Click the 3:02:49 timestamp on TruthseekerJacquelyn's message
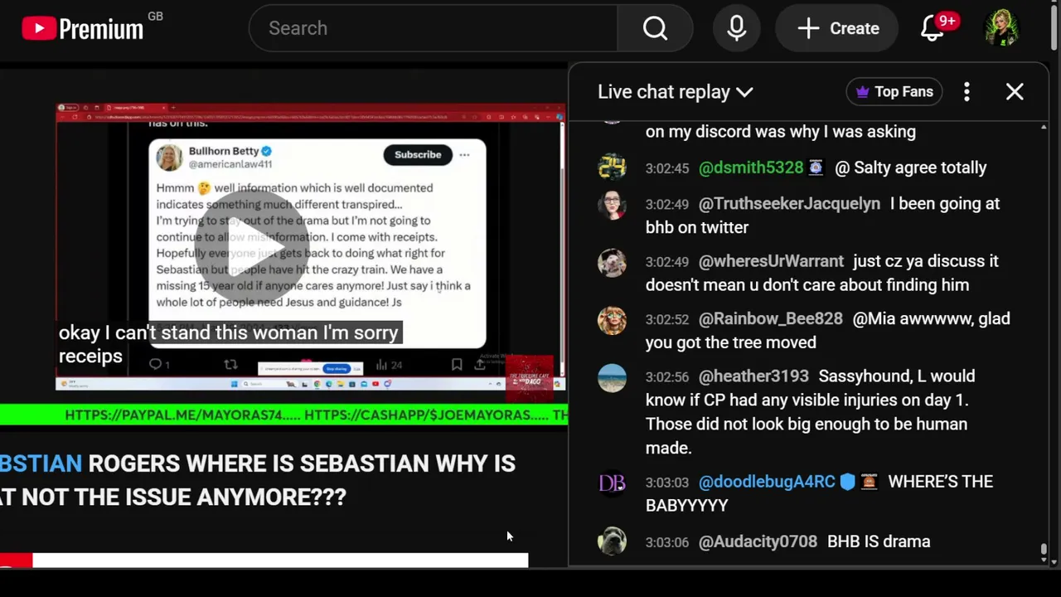Viewport: 1061px width, 597px height. pos(667,204)
